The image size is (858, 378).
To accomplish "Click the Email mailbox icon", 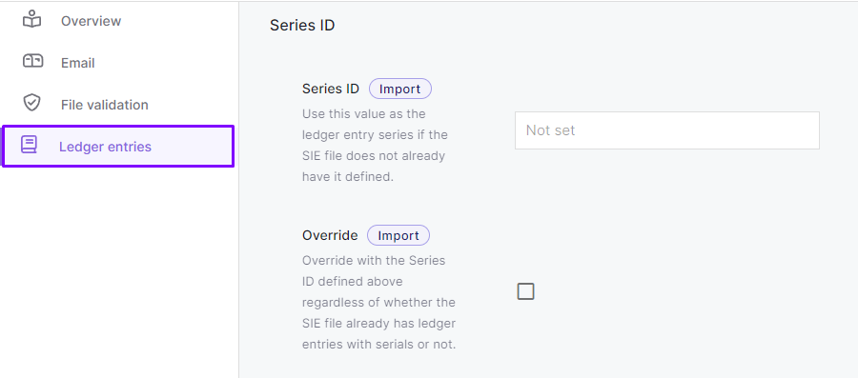I will [32, 61].
